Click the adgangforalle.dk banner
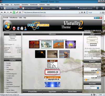The width and height of the screenshot is (105, 96). 52,78
